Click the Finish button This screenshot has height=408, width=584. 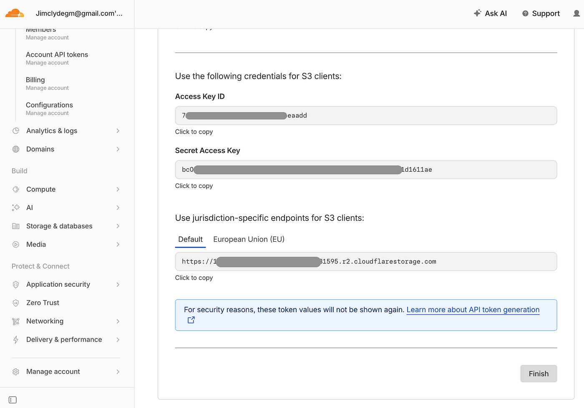(539, 373)
